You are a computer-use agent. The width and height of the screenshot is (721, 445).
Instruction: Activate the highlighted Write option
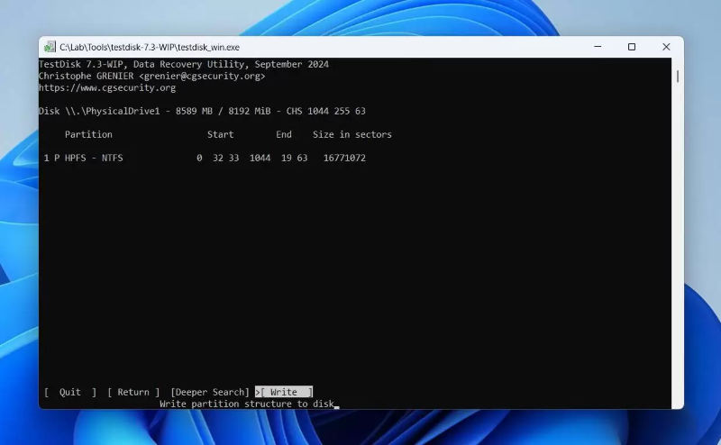click(x=284, y=392)
